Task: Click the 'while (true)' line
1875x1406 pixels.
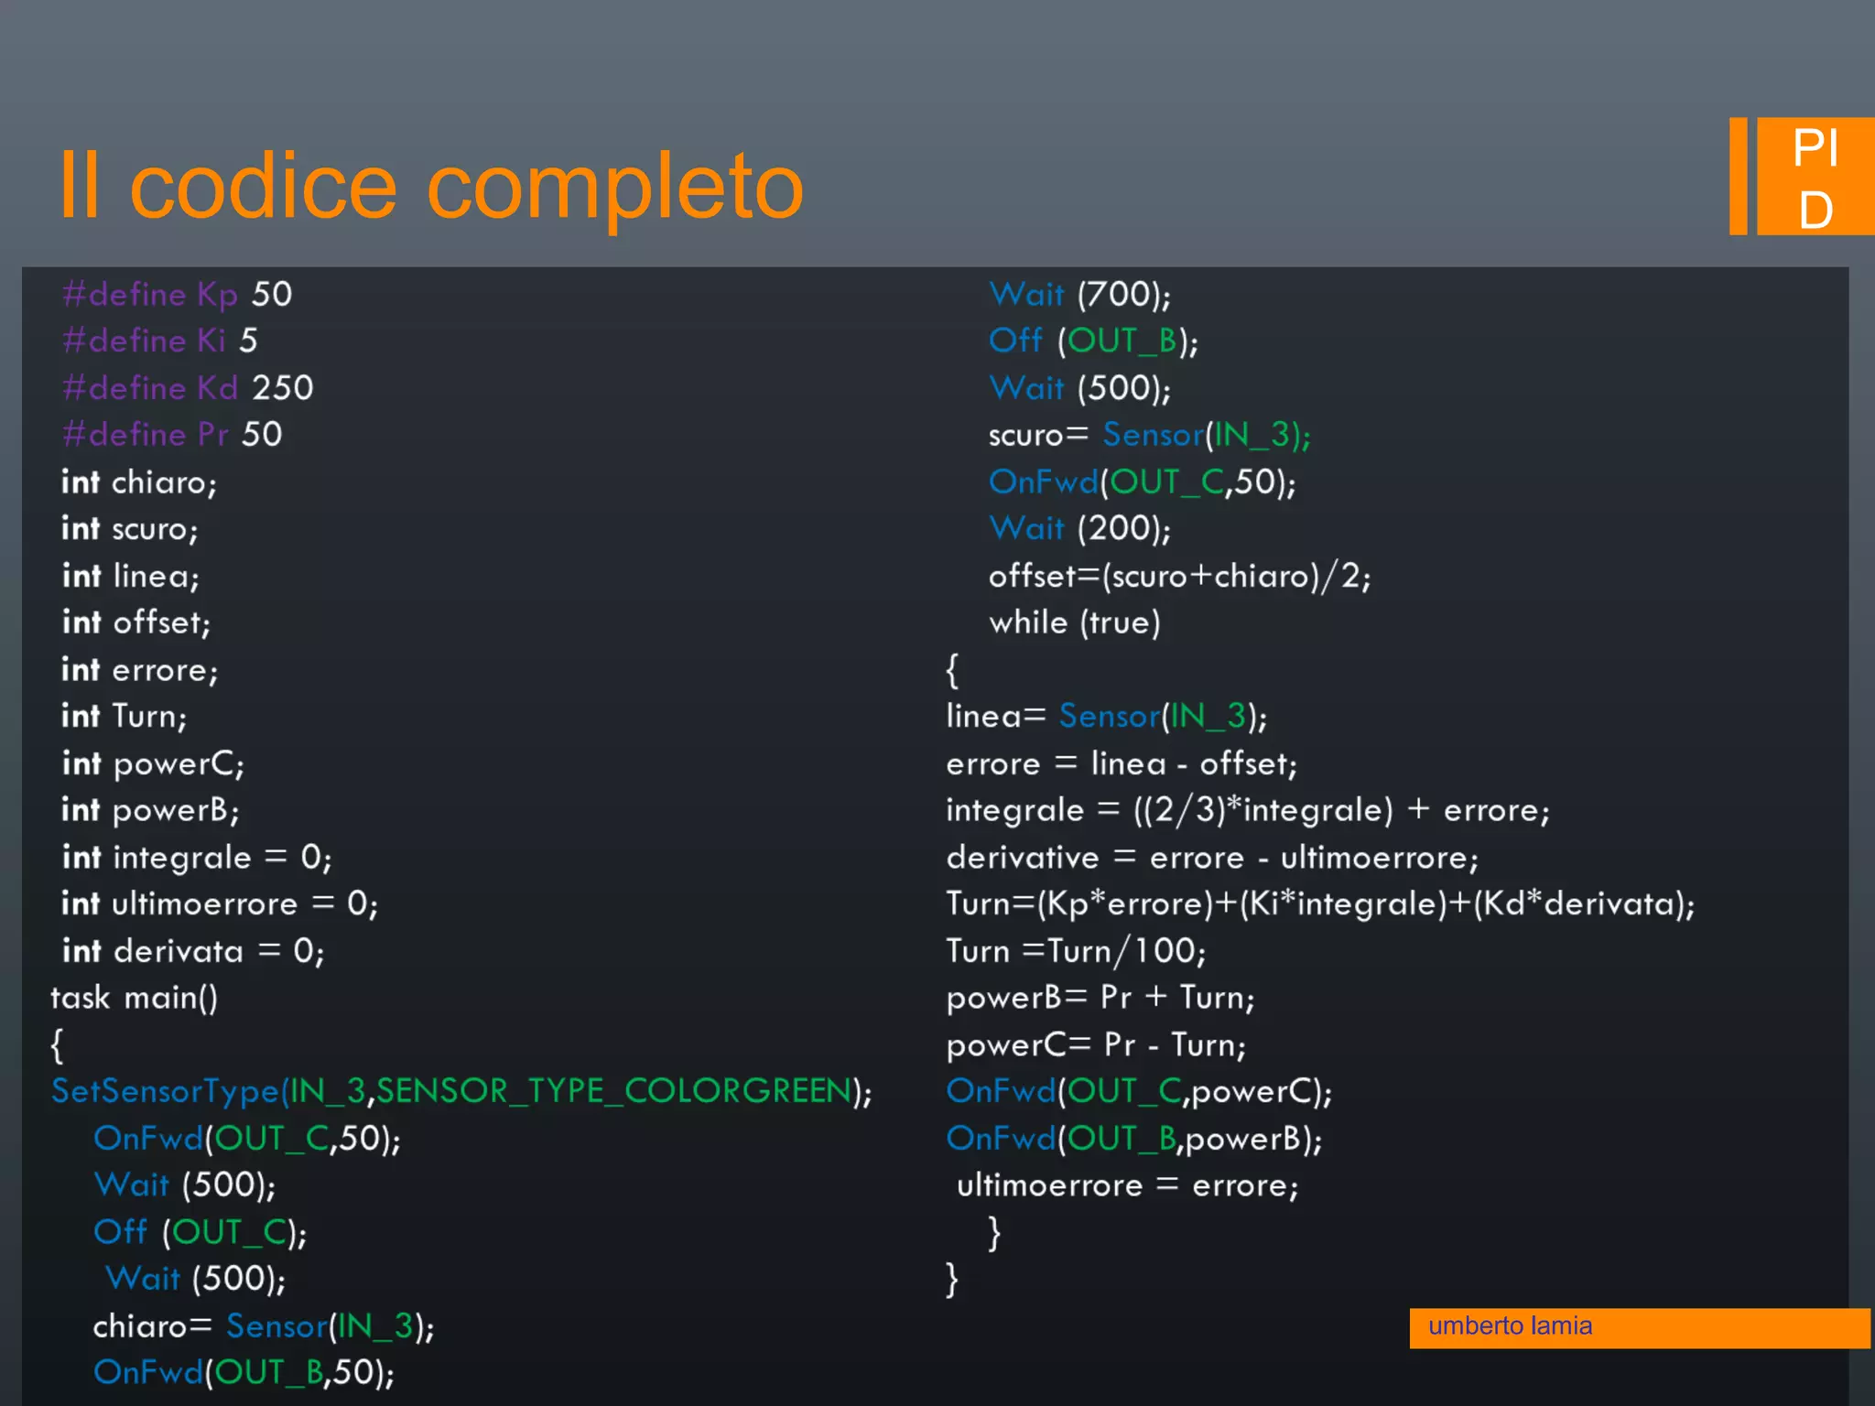Action: click(1075, 623)
